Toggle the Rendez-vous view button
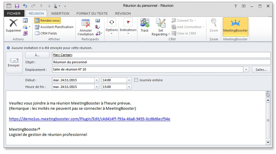The image size is (276, 154). point(47,21)
